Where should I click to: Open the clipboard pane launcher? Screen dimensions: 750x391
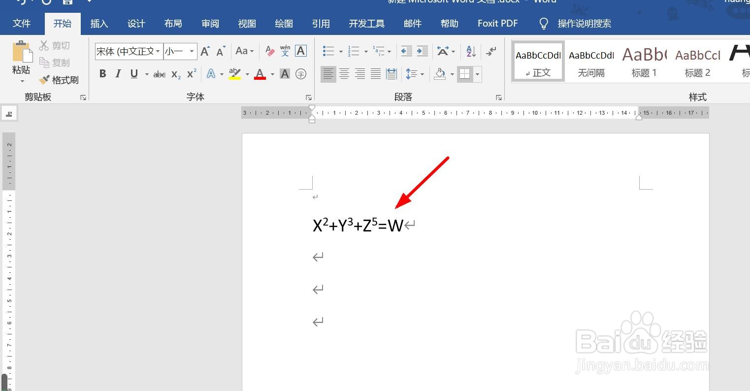click(x=83, y=98)
